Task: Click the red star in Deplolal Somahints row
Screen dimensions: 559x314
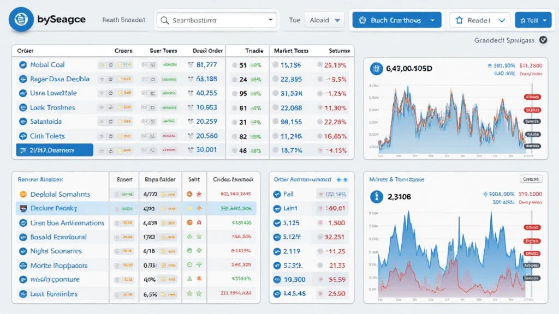Action: [x=199, y=194]
